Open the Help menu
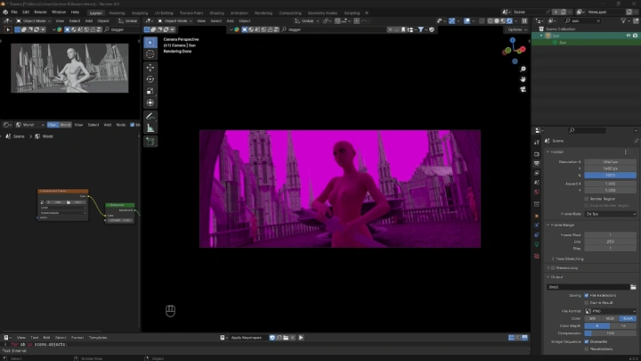 point(75,12)
